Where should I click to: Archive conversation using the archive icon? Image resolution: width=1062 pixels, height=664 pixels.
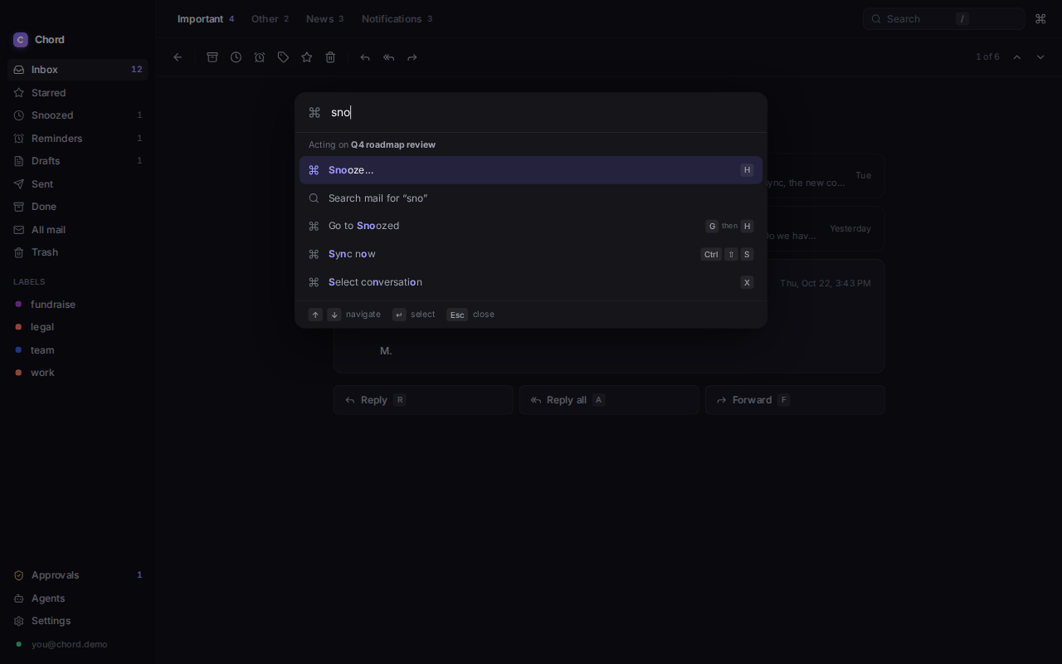(x=212, y=57)
